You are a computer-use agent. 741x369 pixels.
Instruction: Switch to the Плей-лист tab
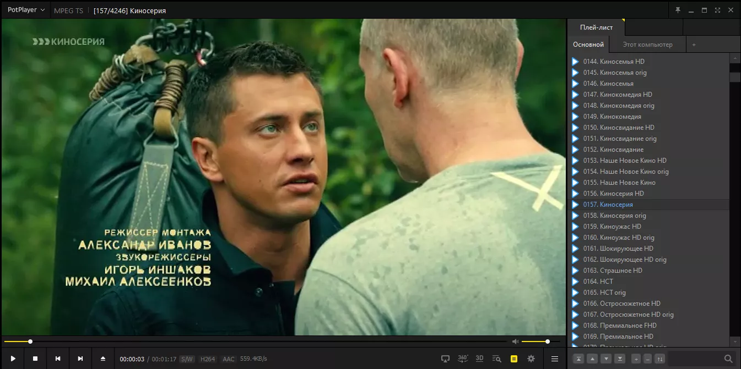click(596, 27)
